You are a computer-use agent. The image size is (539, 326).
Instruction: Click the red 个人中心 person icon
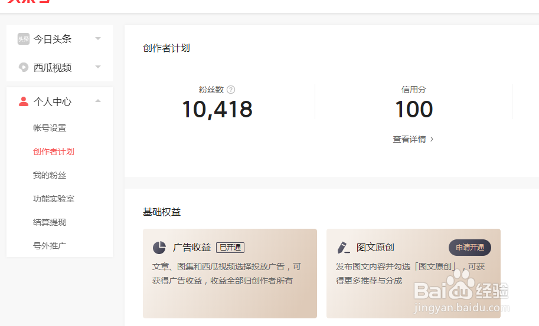coord(24,101)
